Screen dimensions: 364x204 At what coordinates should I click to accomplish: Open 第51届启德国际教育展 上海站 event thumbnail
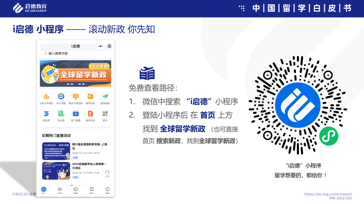pyautogui.click(x=56, y=151)
